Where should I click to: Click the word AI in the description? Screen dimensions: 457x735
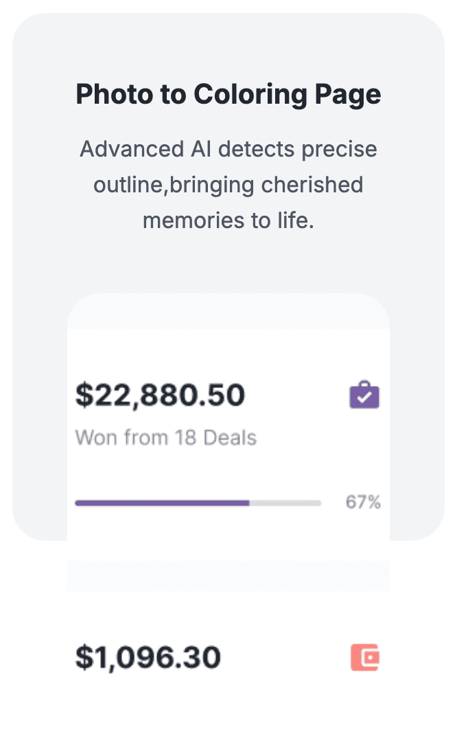click(x=201, y=150)
